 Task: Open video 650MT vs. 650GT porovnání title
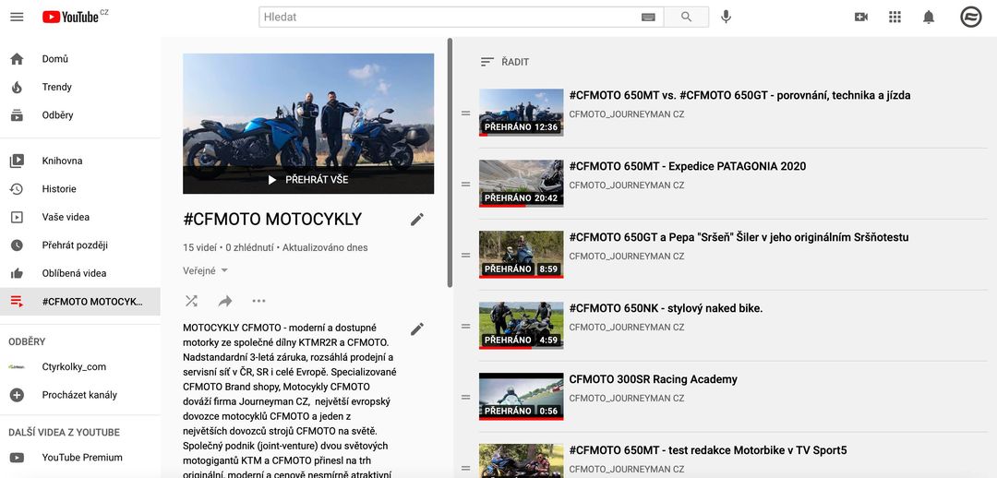(x=739, y=95)
